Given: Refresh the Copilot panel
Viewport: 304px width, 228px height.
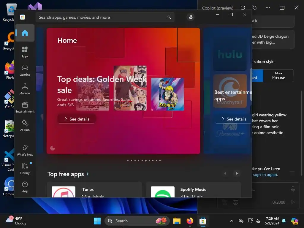Looking at the screenshot, I should (x=255, y=8).
